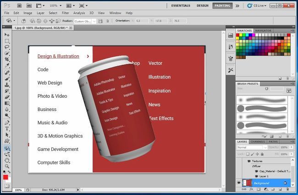The height and width of the screenshot is (195, 298).
Task: Select the Eyedropper tool
Action: [7, 65]
